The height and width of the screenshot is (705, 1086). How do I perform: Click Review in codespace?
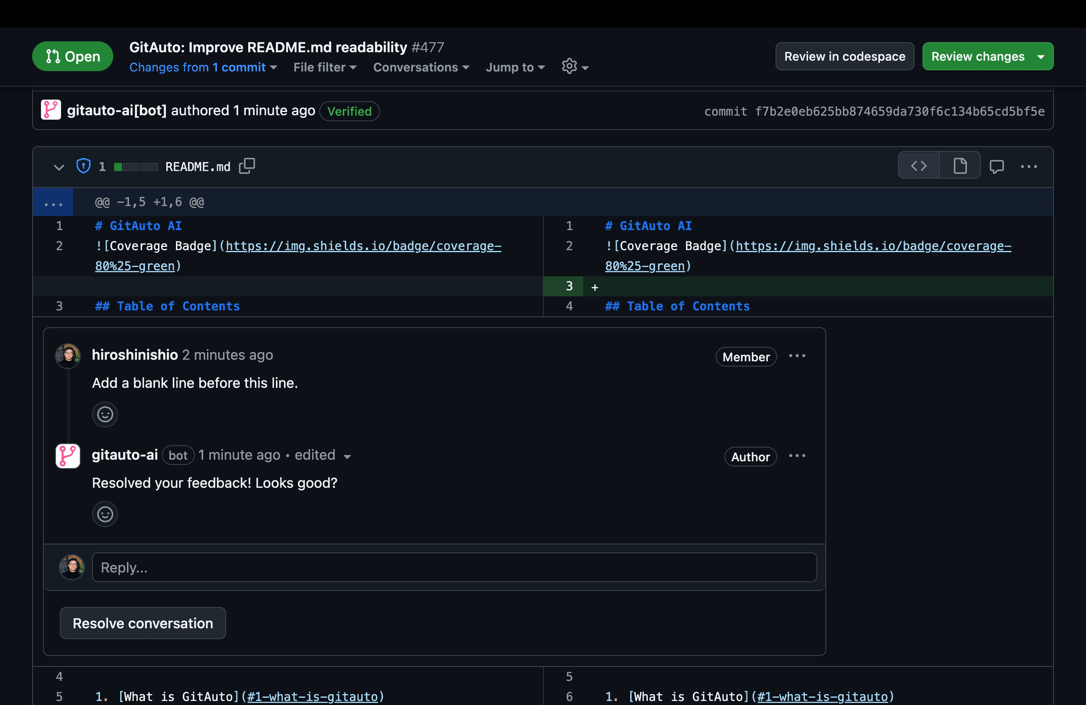[844, 56]
